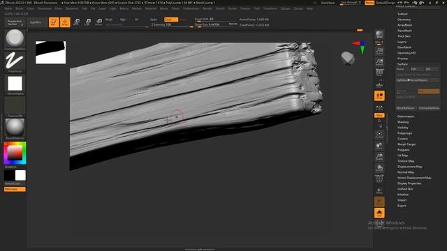The image size is (447, 251).
Task: Expand the Deformation subpalette
Action: point(406,116)
